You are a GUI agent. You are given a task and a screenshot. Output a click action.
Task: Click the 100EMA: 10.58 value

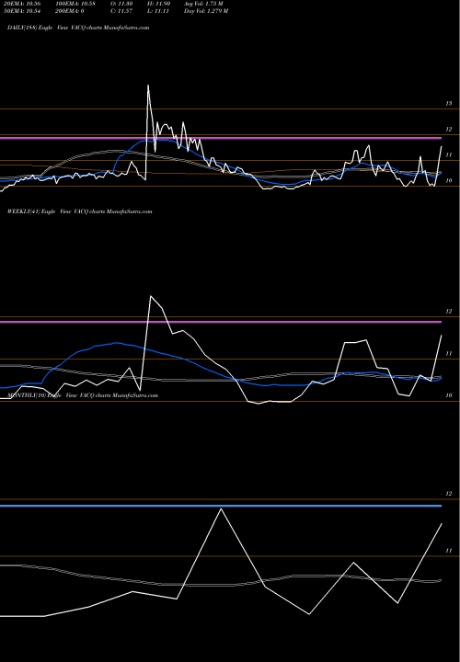click(x=75, y=4)
